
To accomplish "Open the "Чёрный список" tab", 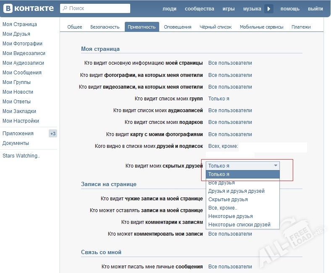I will [x=215, y=27].
